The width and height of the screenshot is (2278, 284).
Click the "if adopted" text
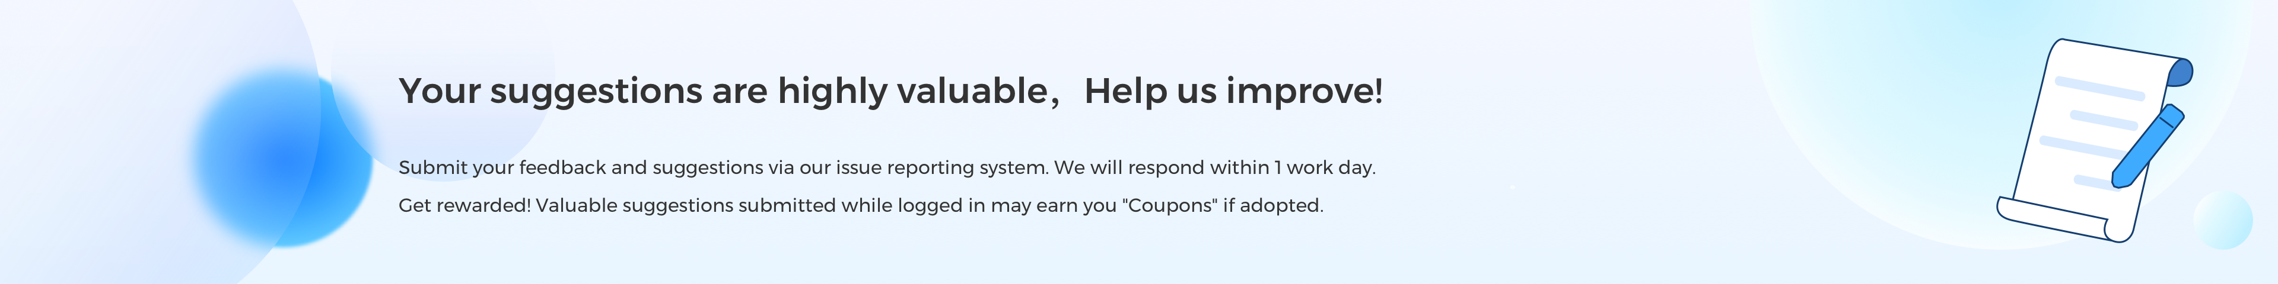pyautogui.click(x=1272, y=205)
